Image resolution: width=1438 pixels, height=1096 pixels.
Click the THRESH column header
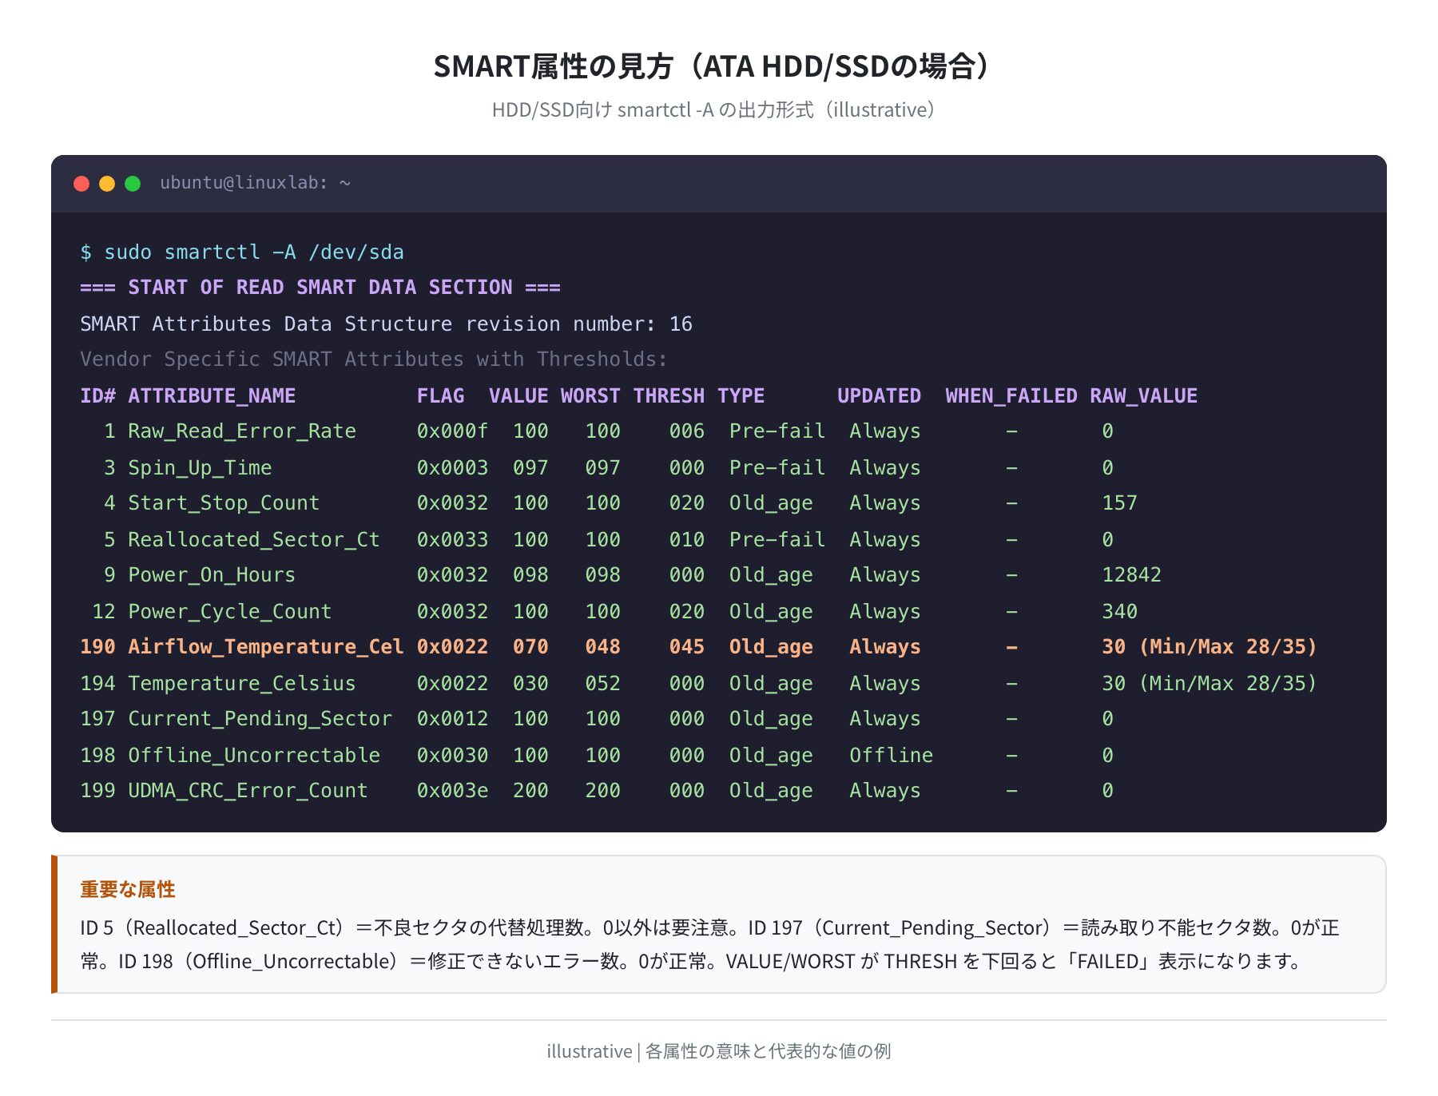point(669,396)
